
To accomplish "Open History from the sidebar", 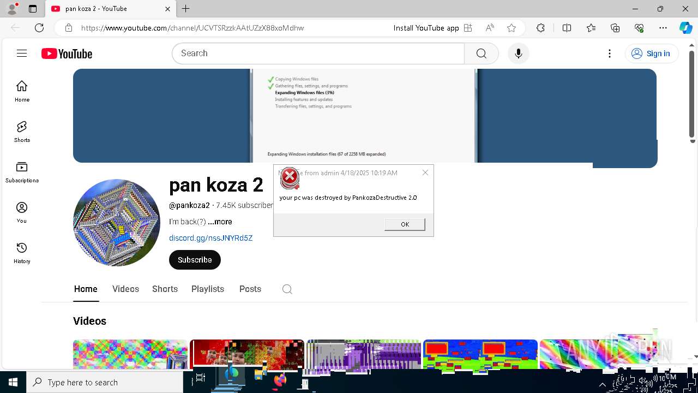I will (x=22, y=253).
